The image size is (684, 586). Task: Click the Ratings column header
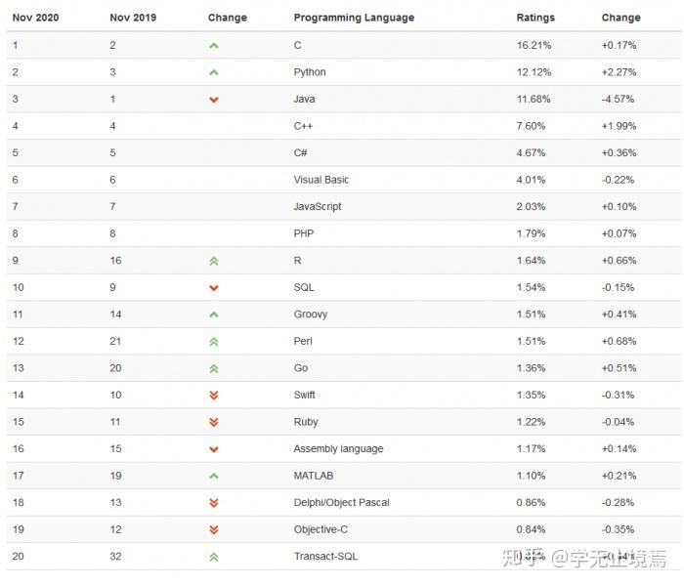(x=535, y=18)
